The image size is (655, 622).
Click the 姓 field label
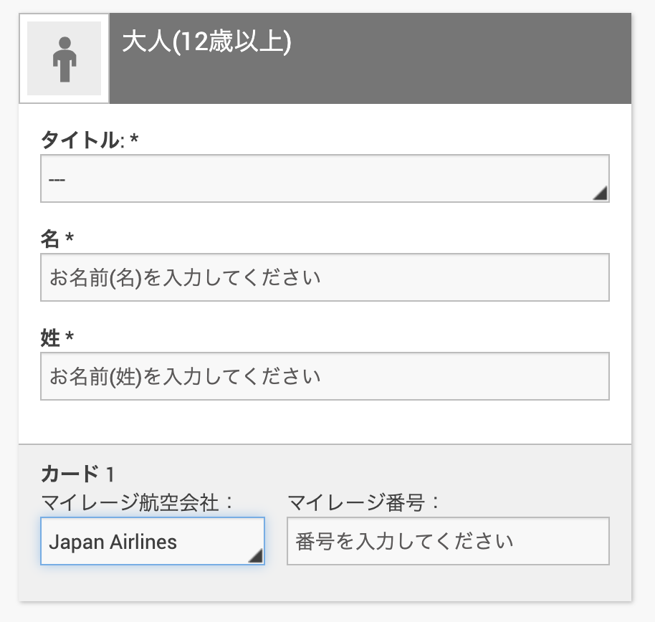click(50, 338)
